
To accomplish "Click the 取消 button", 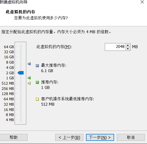I will (131, 137).
